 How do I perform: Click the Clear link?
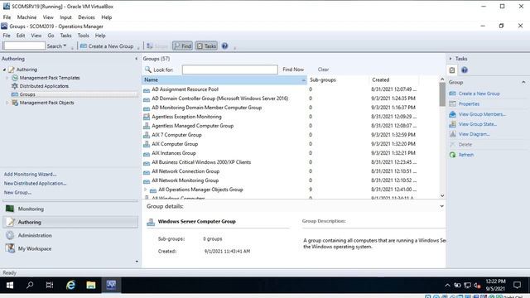(323, 70)
